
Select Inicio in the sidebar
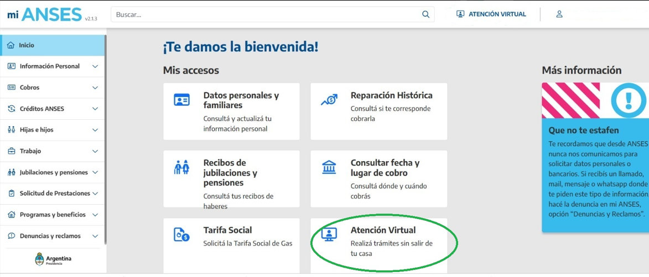pyautogui.click(x=52, y=45)
